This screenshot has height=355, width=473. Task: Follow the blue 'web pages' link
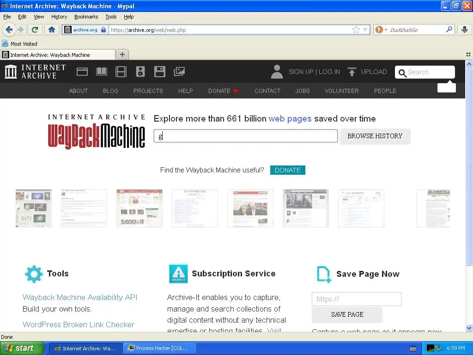coord(290,119)
